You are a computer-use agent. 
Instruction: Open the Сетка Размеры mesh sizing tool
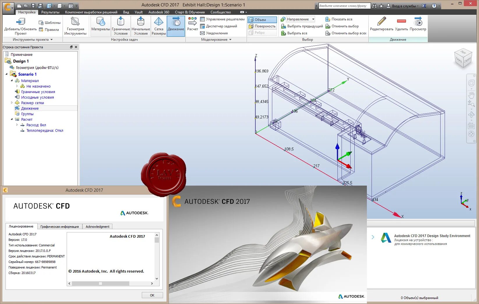159,26
